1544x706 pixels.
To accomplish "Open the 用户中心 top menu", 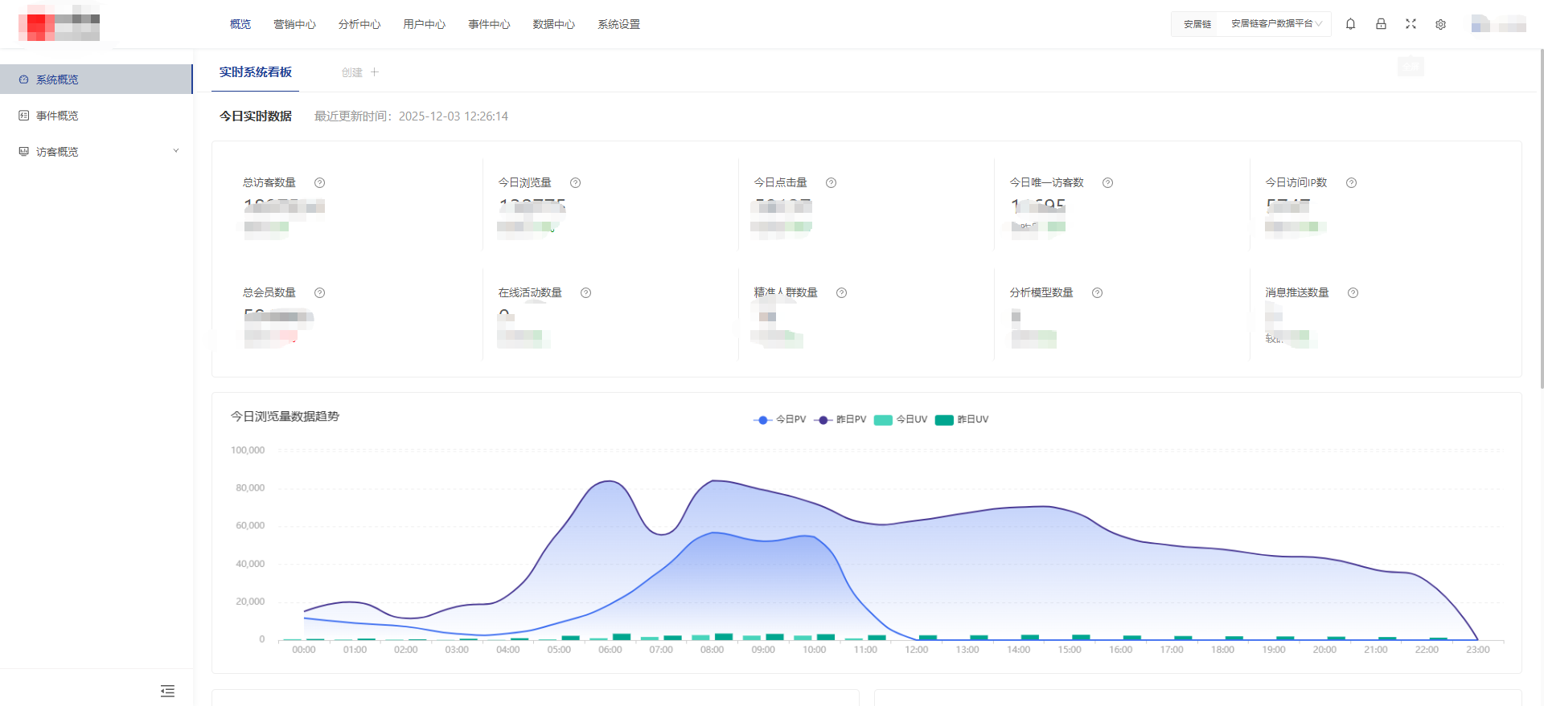I will pos(425,24).
